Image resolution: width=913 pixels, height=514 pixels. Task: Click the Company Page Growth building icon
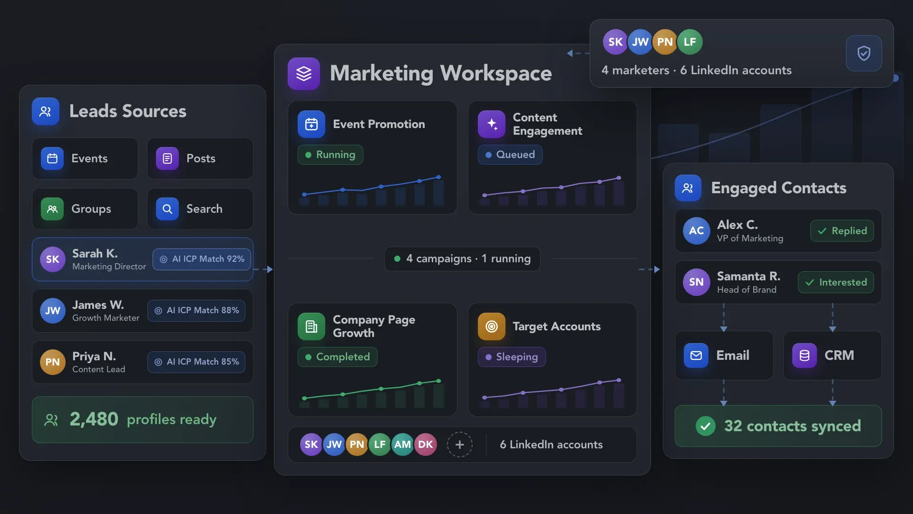coord(311,326)
